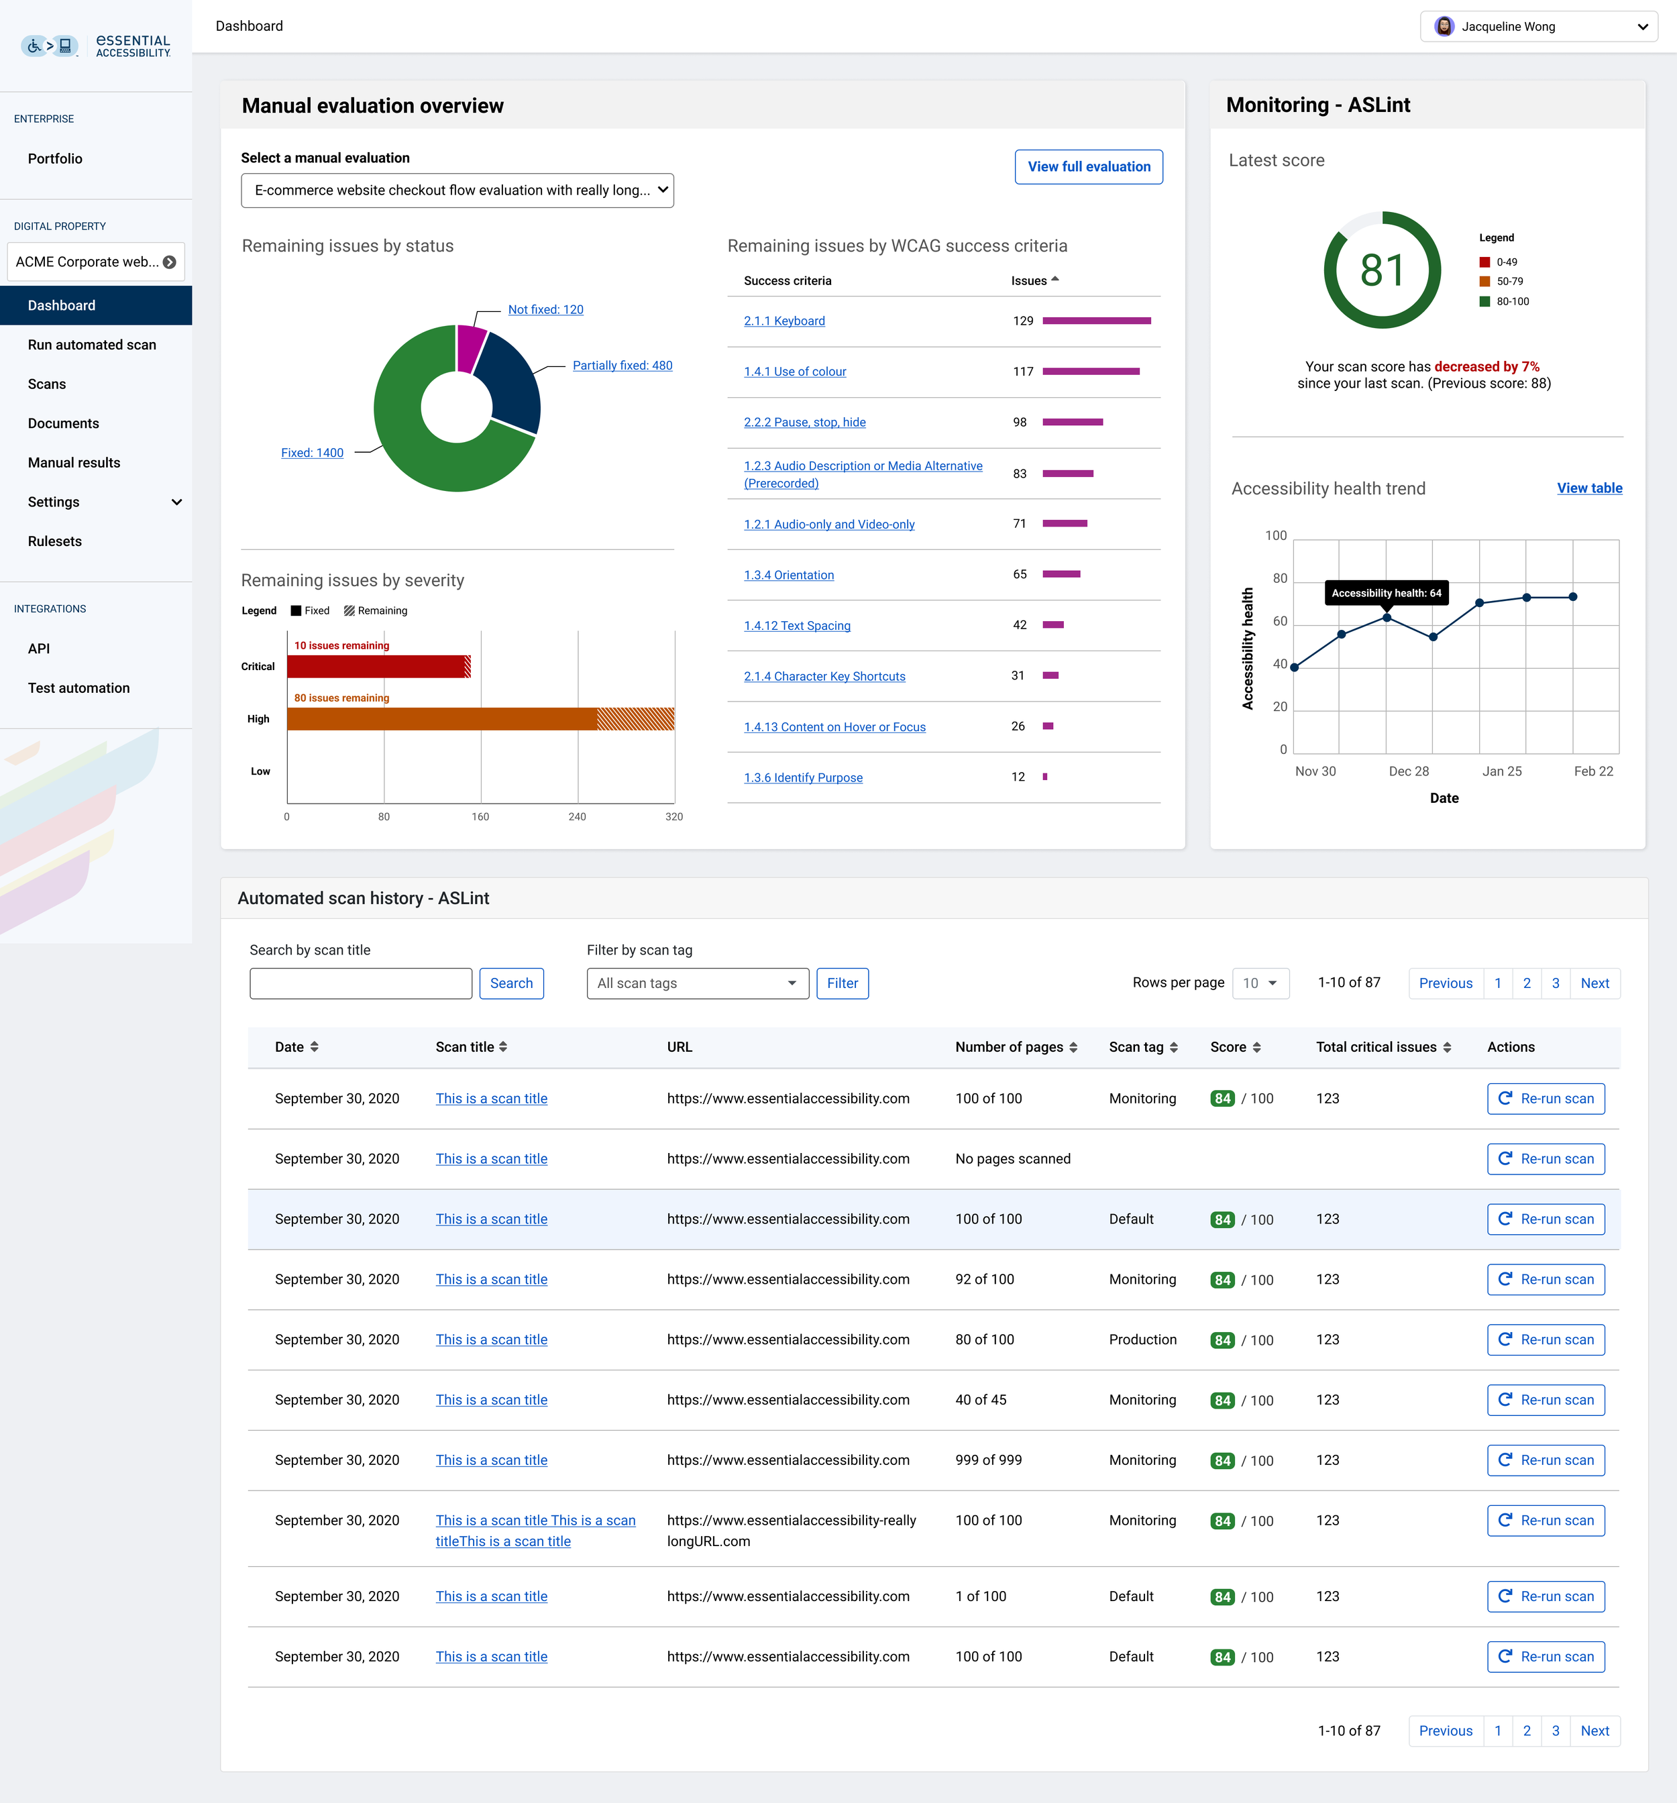Open the manual evaluation selection dropdown

pos(457,190)
